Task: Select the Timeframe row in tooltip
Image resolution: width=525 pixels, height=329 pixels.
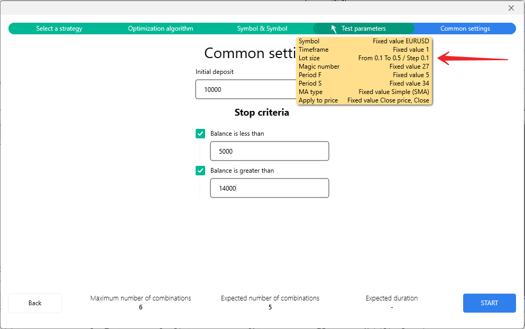Action: point(364,50)
